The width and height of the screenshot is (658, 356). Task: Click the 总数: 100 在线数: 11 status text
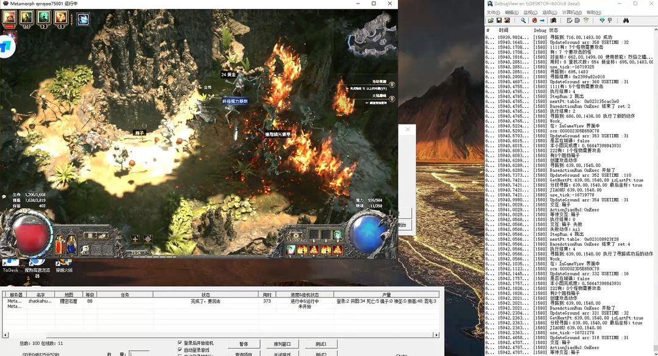pyautogui.click(x=41, y=343)
